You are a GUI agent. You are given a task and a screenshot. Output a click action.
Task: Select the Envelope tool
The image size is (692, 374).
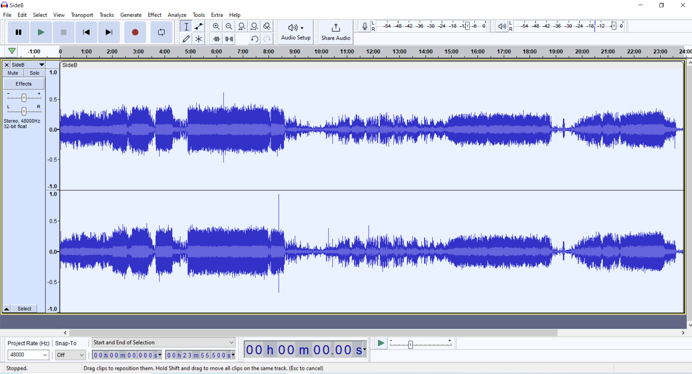pos(199,26)
